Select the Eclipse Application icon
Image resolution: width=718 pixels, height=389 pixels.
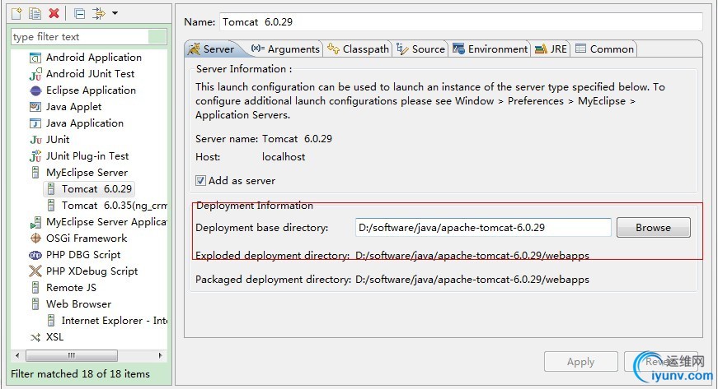point(35,90)
